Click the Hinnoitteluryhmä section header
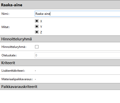Viewport: 120px width, 103px height. pyautogui.click(x=60, y=39)
